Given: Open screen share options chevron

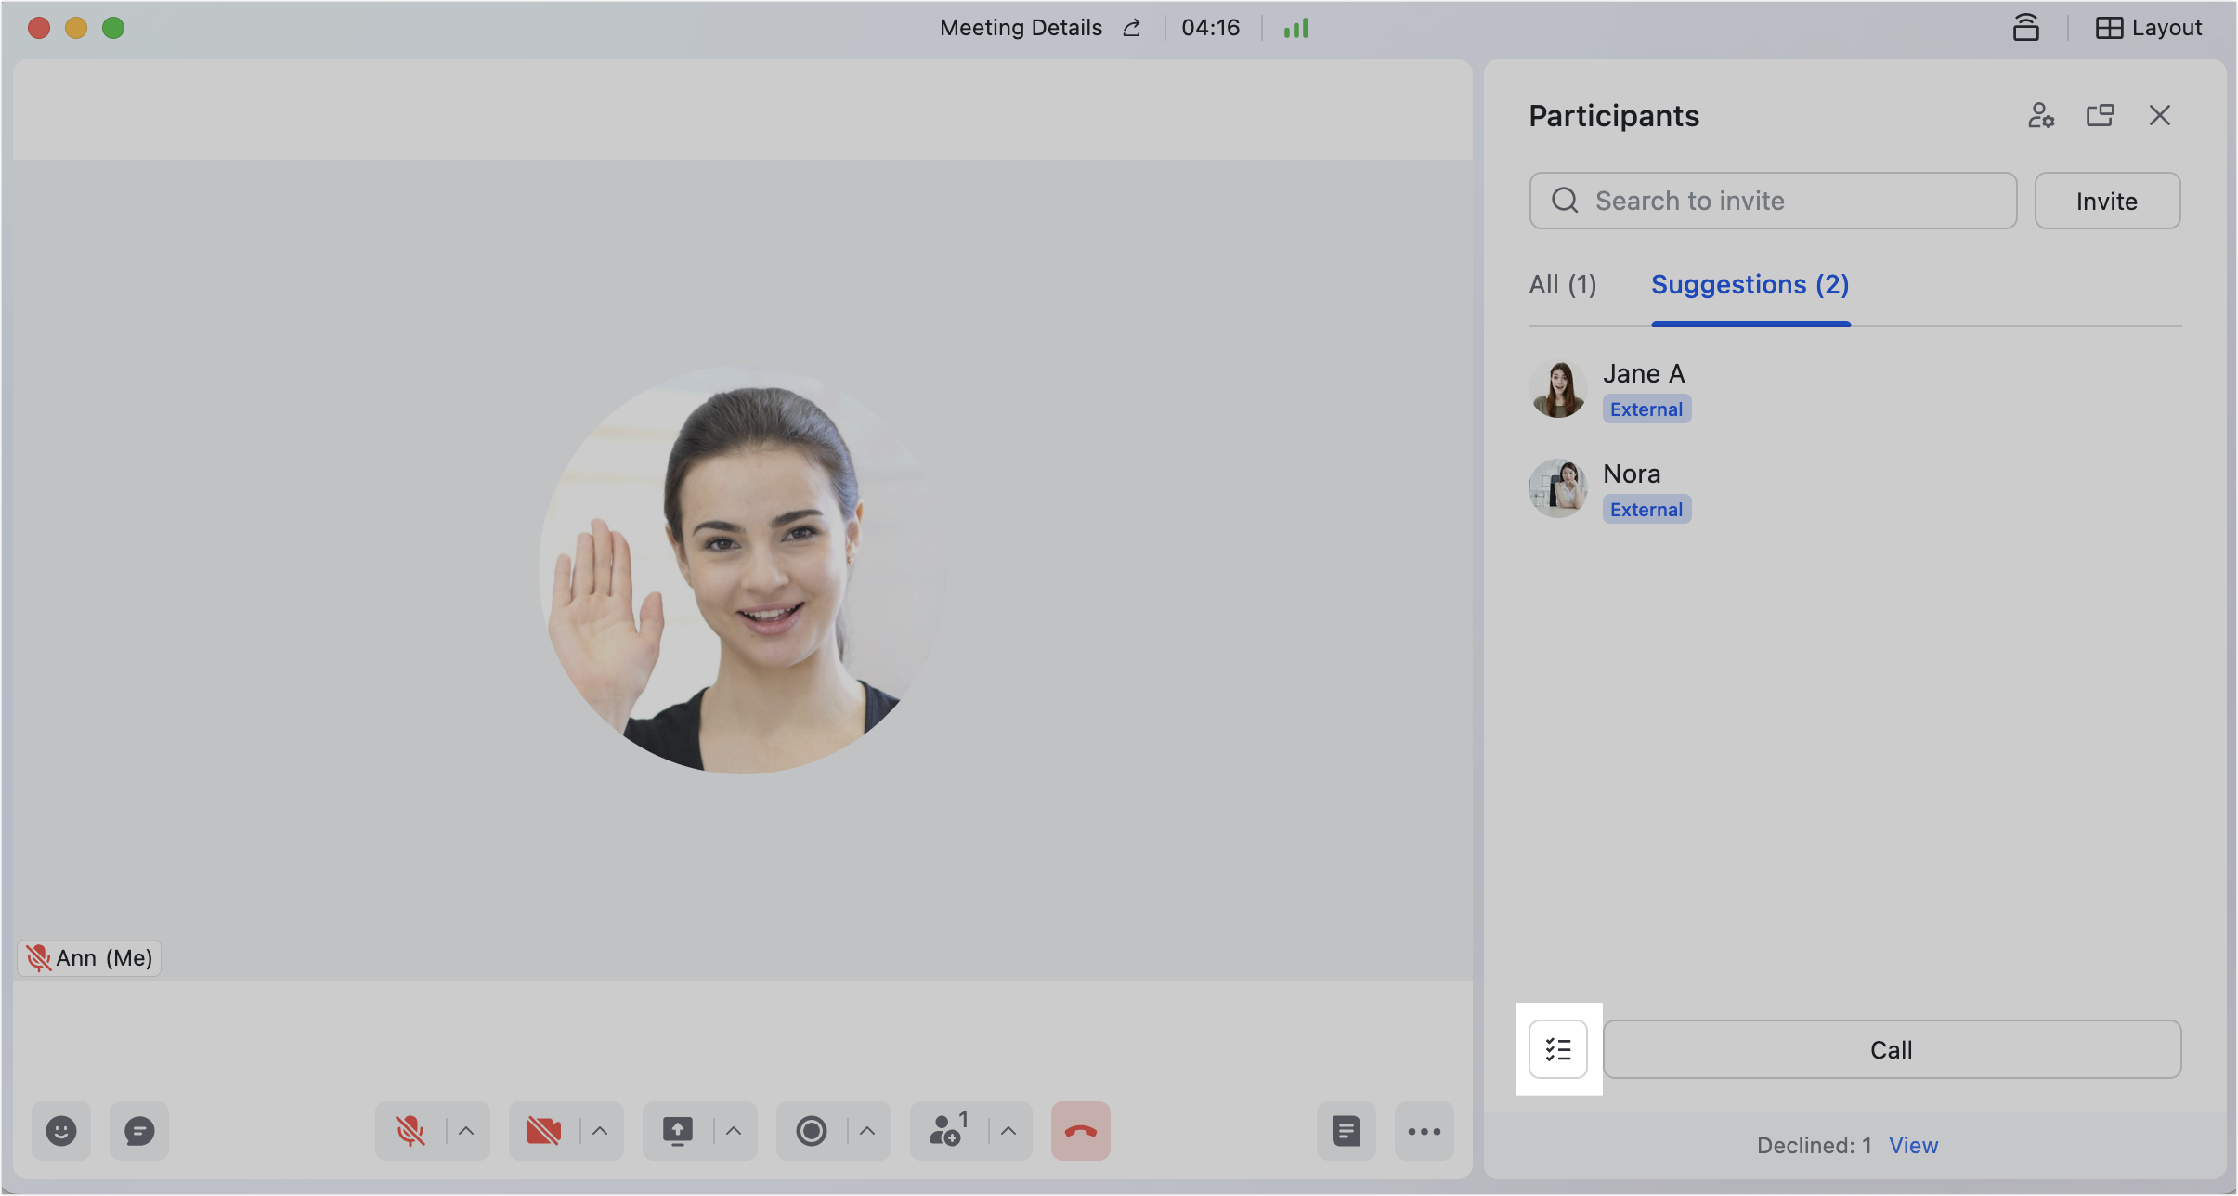Looking at the screenshot, I should 733,1131.
